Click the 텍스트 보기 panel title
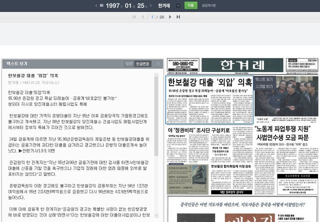 click(16, 63)
